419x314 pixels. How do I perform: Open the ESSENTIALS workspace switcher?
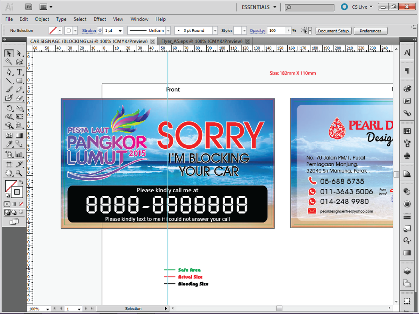259,7
